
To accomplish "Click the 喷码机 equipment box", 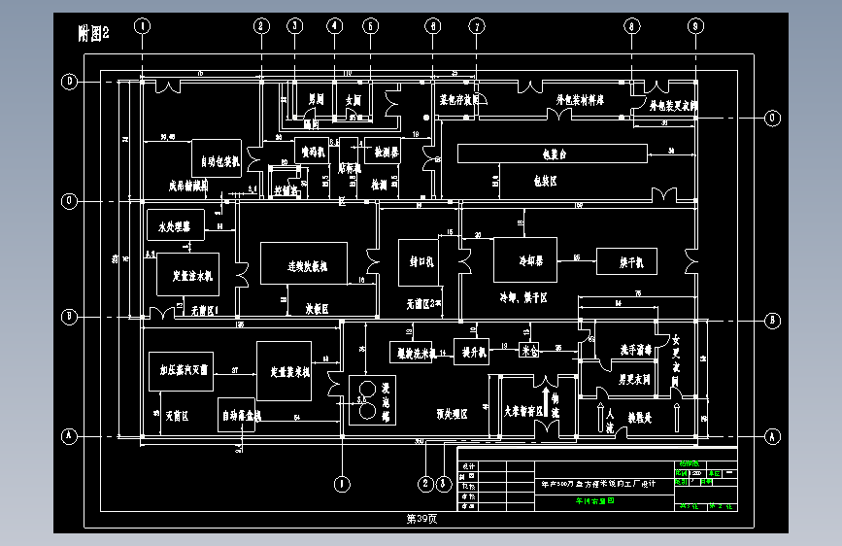I will pos(312,151).
